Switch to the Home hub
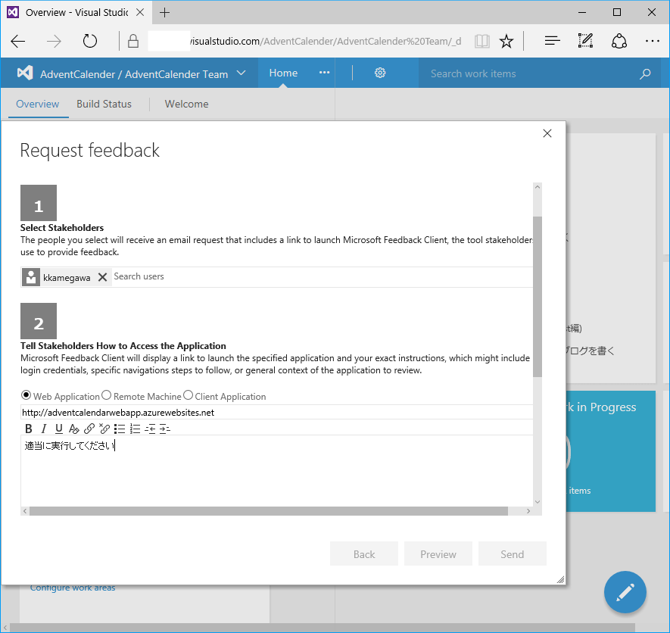Image resolution: width=670 pixels, height=633 pixels. coord(283,73)
